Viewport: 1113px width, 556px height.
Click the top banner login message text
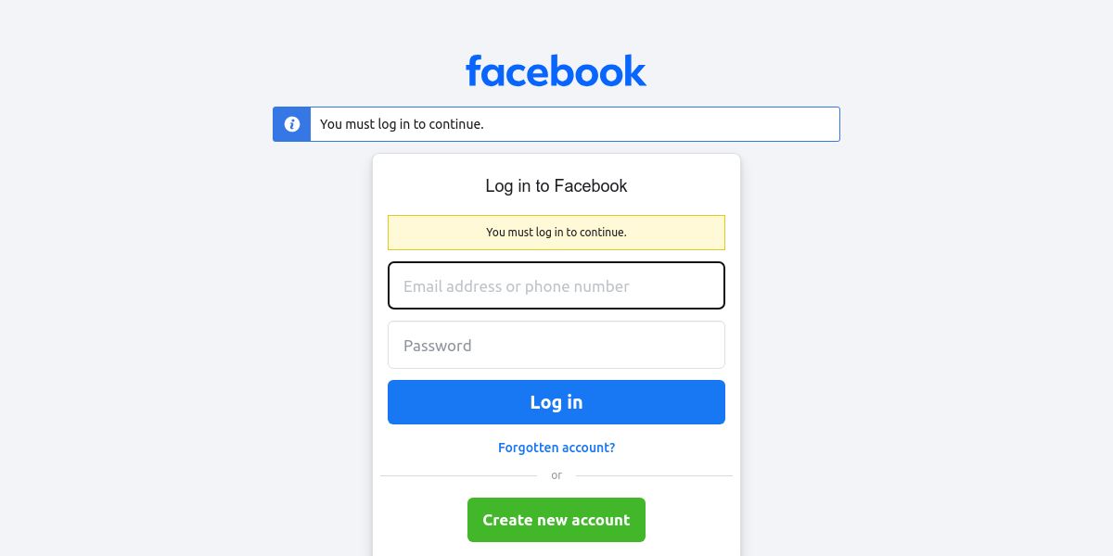402,124
